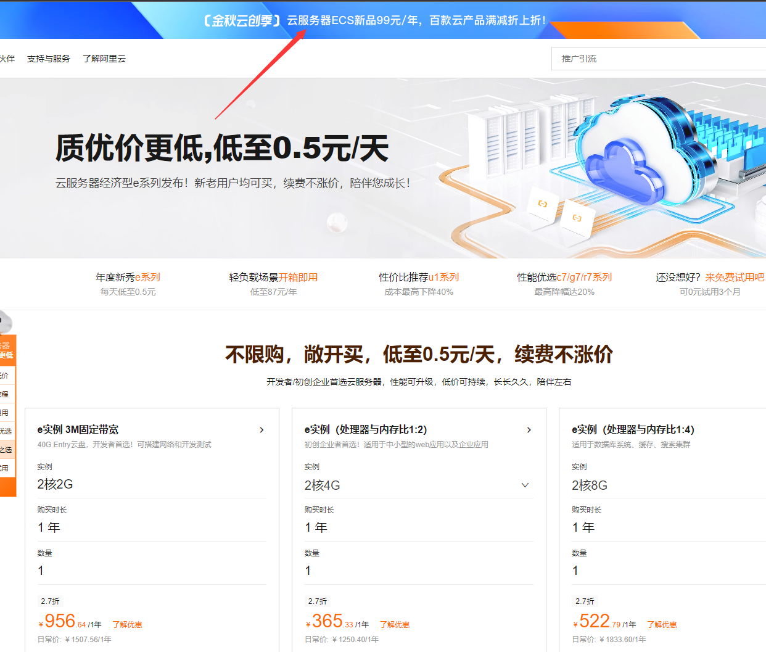Click 了解优惠 next to ¥365.33

[x=395, y=625]
